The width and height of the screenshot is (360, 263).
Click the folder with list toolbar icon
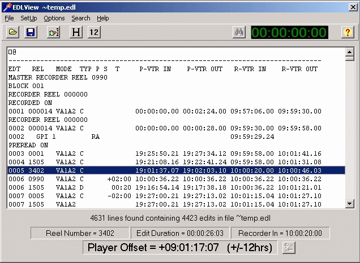(54, 32)
